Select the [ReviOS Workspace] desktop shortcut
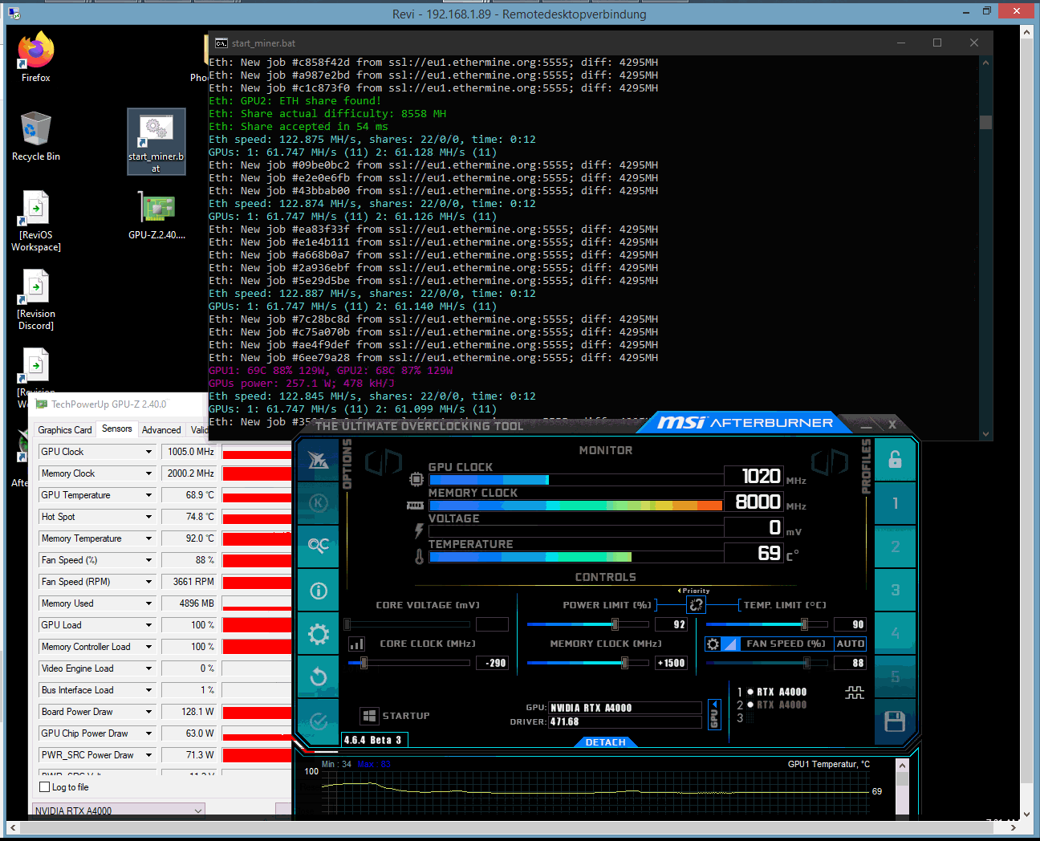 [x=36, y=221]
